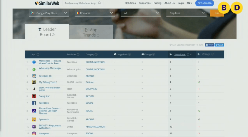This screenshot has height=137, width=248.
Task: Click info icon beside Leader Board tab
Action: click(53, 35)
